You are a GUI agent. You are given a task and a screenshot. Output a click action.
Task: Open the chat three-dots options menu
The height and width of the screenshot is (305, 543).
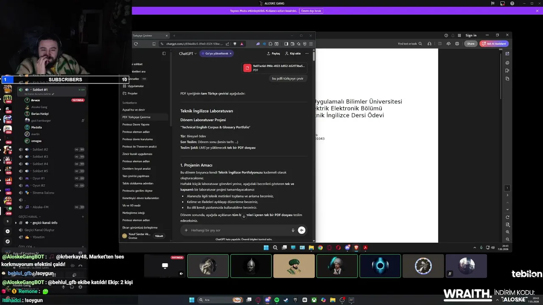tap(307, 53)
